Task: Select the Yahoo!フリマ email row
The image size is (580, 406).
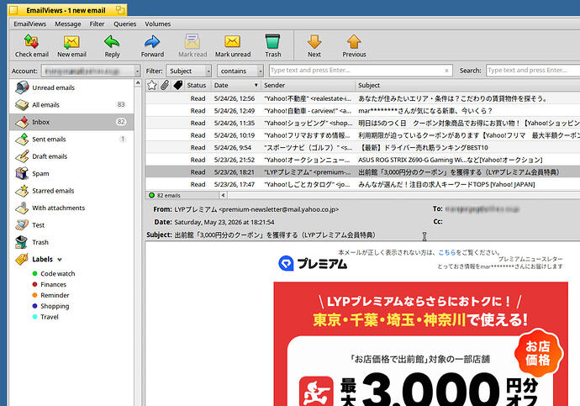Action: [x=362, y=135]
